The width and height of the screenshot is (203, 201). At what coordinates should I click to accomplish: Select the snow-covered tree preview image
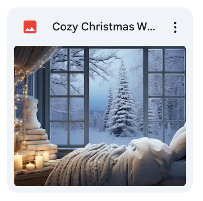coord(100,116)
